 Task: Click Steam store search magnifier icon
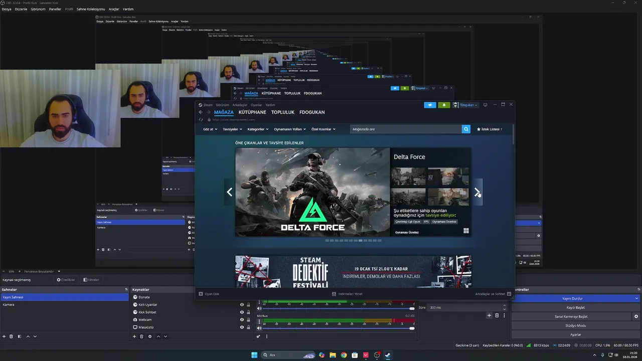[x=466, y=129]
